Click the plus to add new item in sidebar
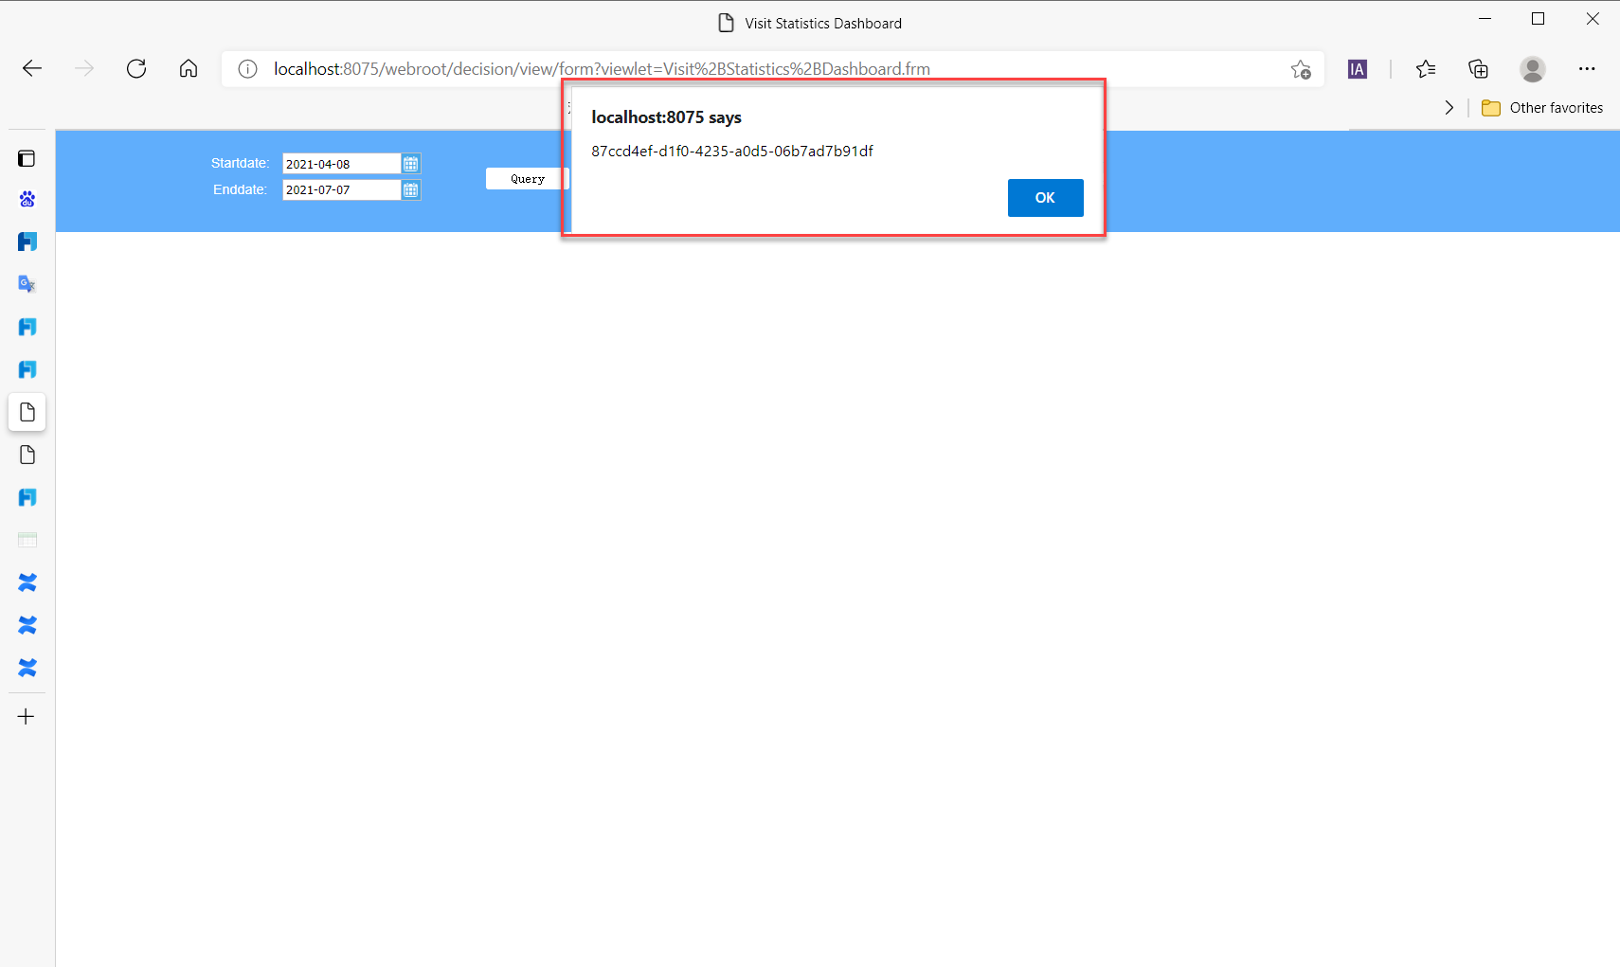The height and width of the screenshot is (967, 1620). click(x=27, y=716)
